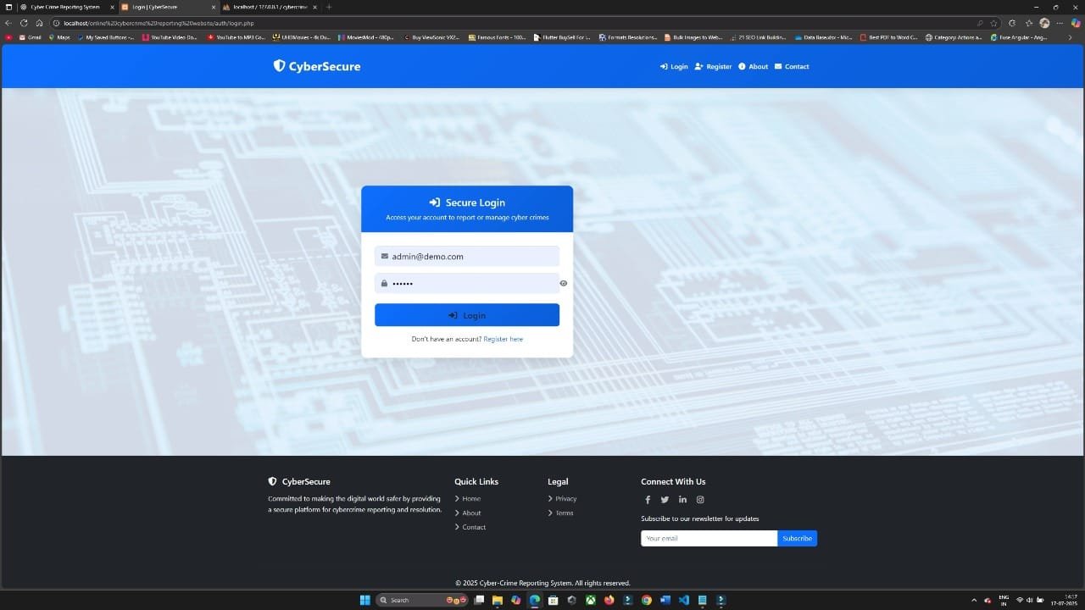
Task: Show more bookmarks with the overflow chevron
Action: (x=1070, y=37)
